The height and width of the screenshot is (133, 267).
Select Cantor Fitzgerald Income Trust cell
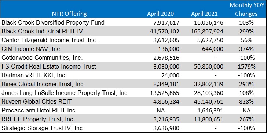[49, 40]
